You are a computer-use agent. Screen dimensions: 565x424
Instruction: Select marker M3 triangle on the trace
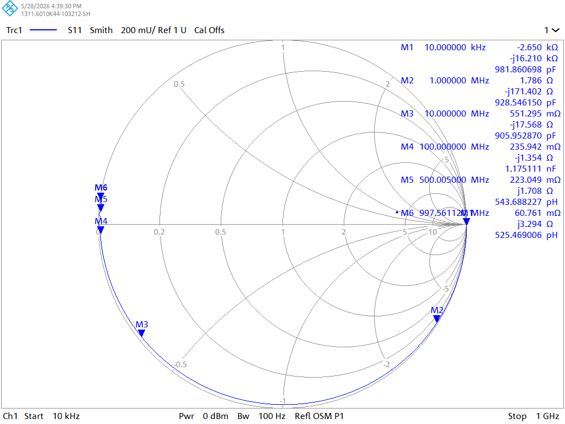point(142,333)
